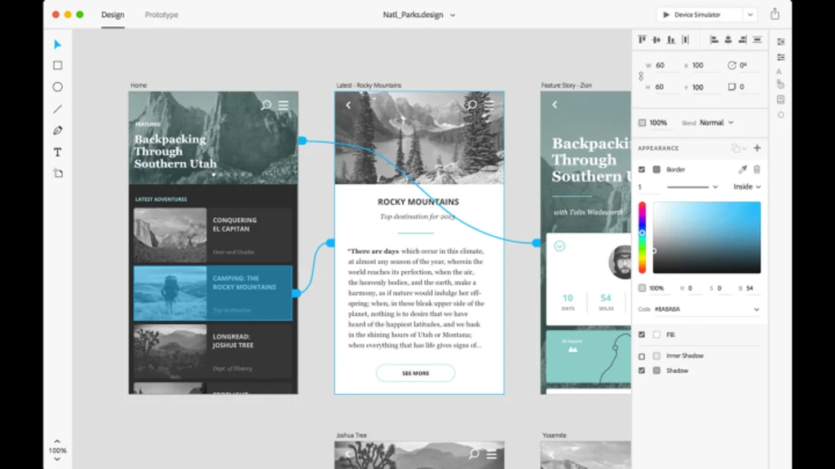Screen dimensions: 835x469
Task: Uncheck the Border checkbox
Action: (642, 169)
